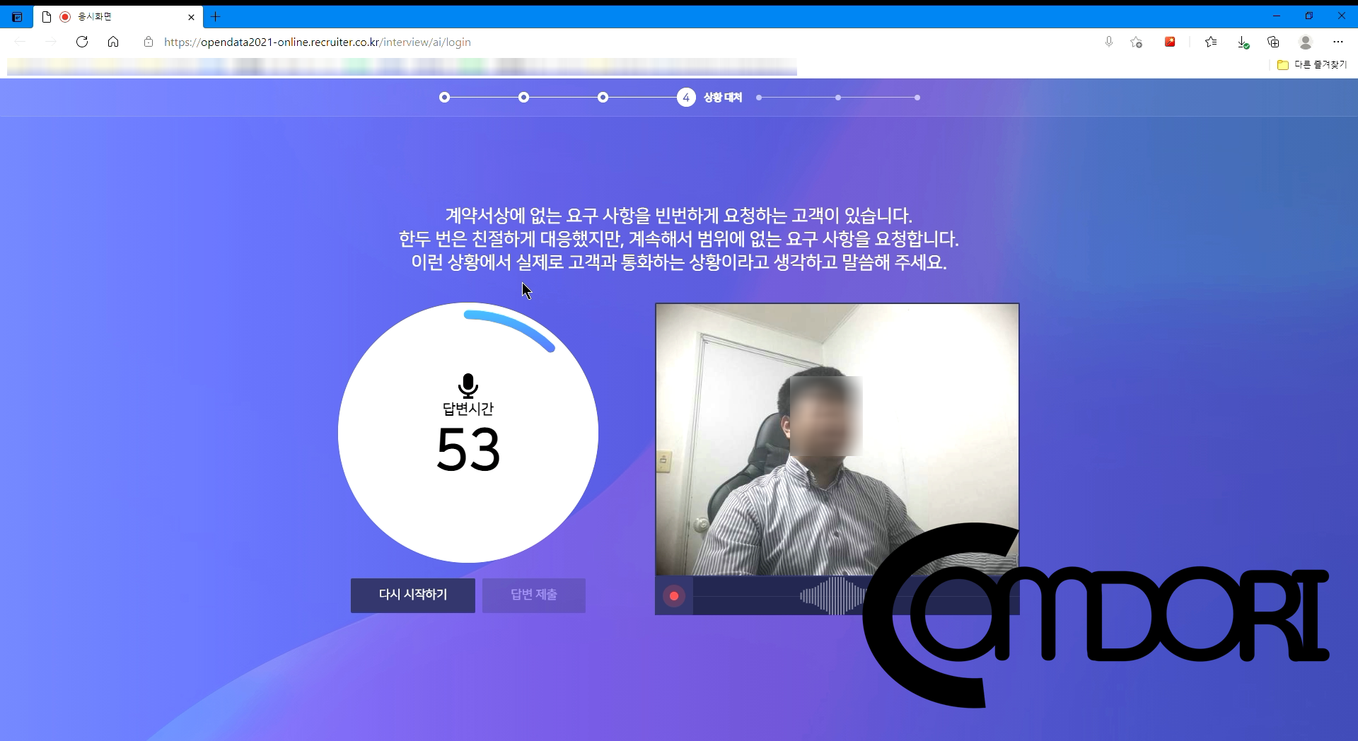
Task: Click the 답변시간 label
Action: [468, 409]
